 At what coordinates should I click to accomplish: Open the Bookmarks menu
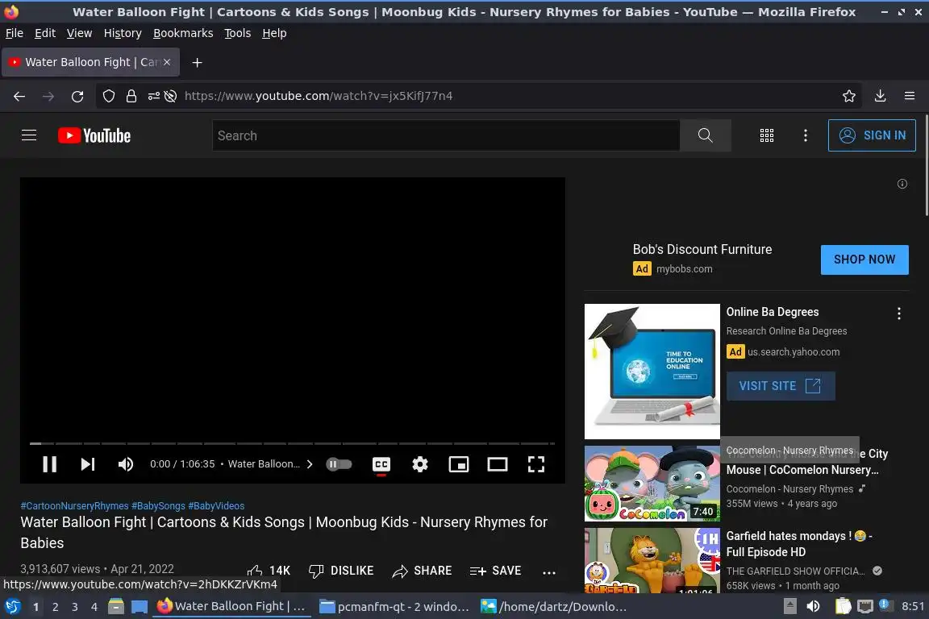pos(183,33)
